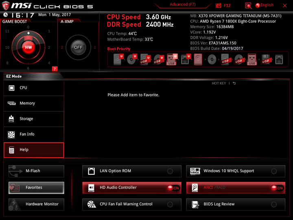Viewport: 293px width, 220px height.
Task: Click the Please Add item to Favorite message
Action: pyautogui.click(x=133, y=95)
